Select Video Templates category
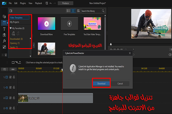This screenshot has width=172, height=114. tap(19, 18)
